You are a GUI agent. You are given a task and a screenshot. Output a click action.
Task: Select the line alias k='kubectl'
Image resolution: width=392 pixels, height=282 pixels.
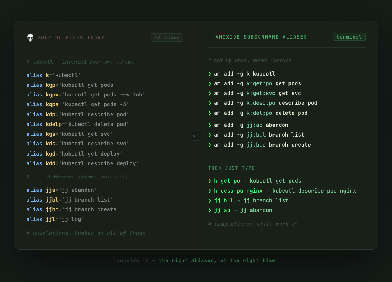coord(53,75)
